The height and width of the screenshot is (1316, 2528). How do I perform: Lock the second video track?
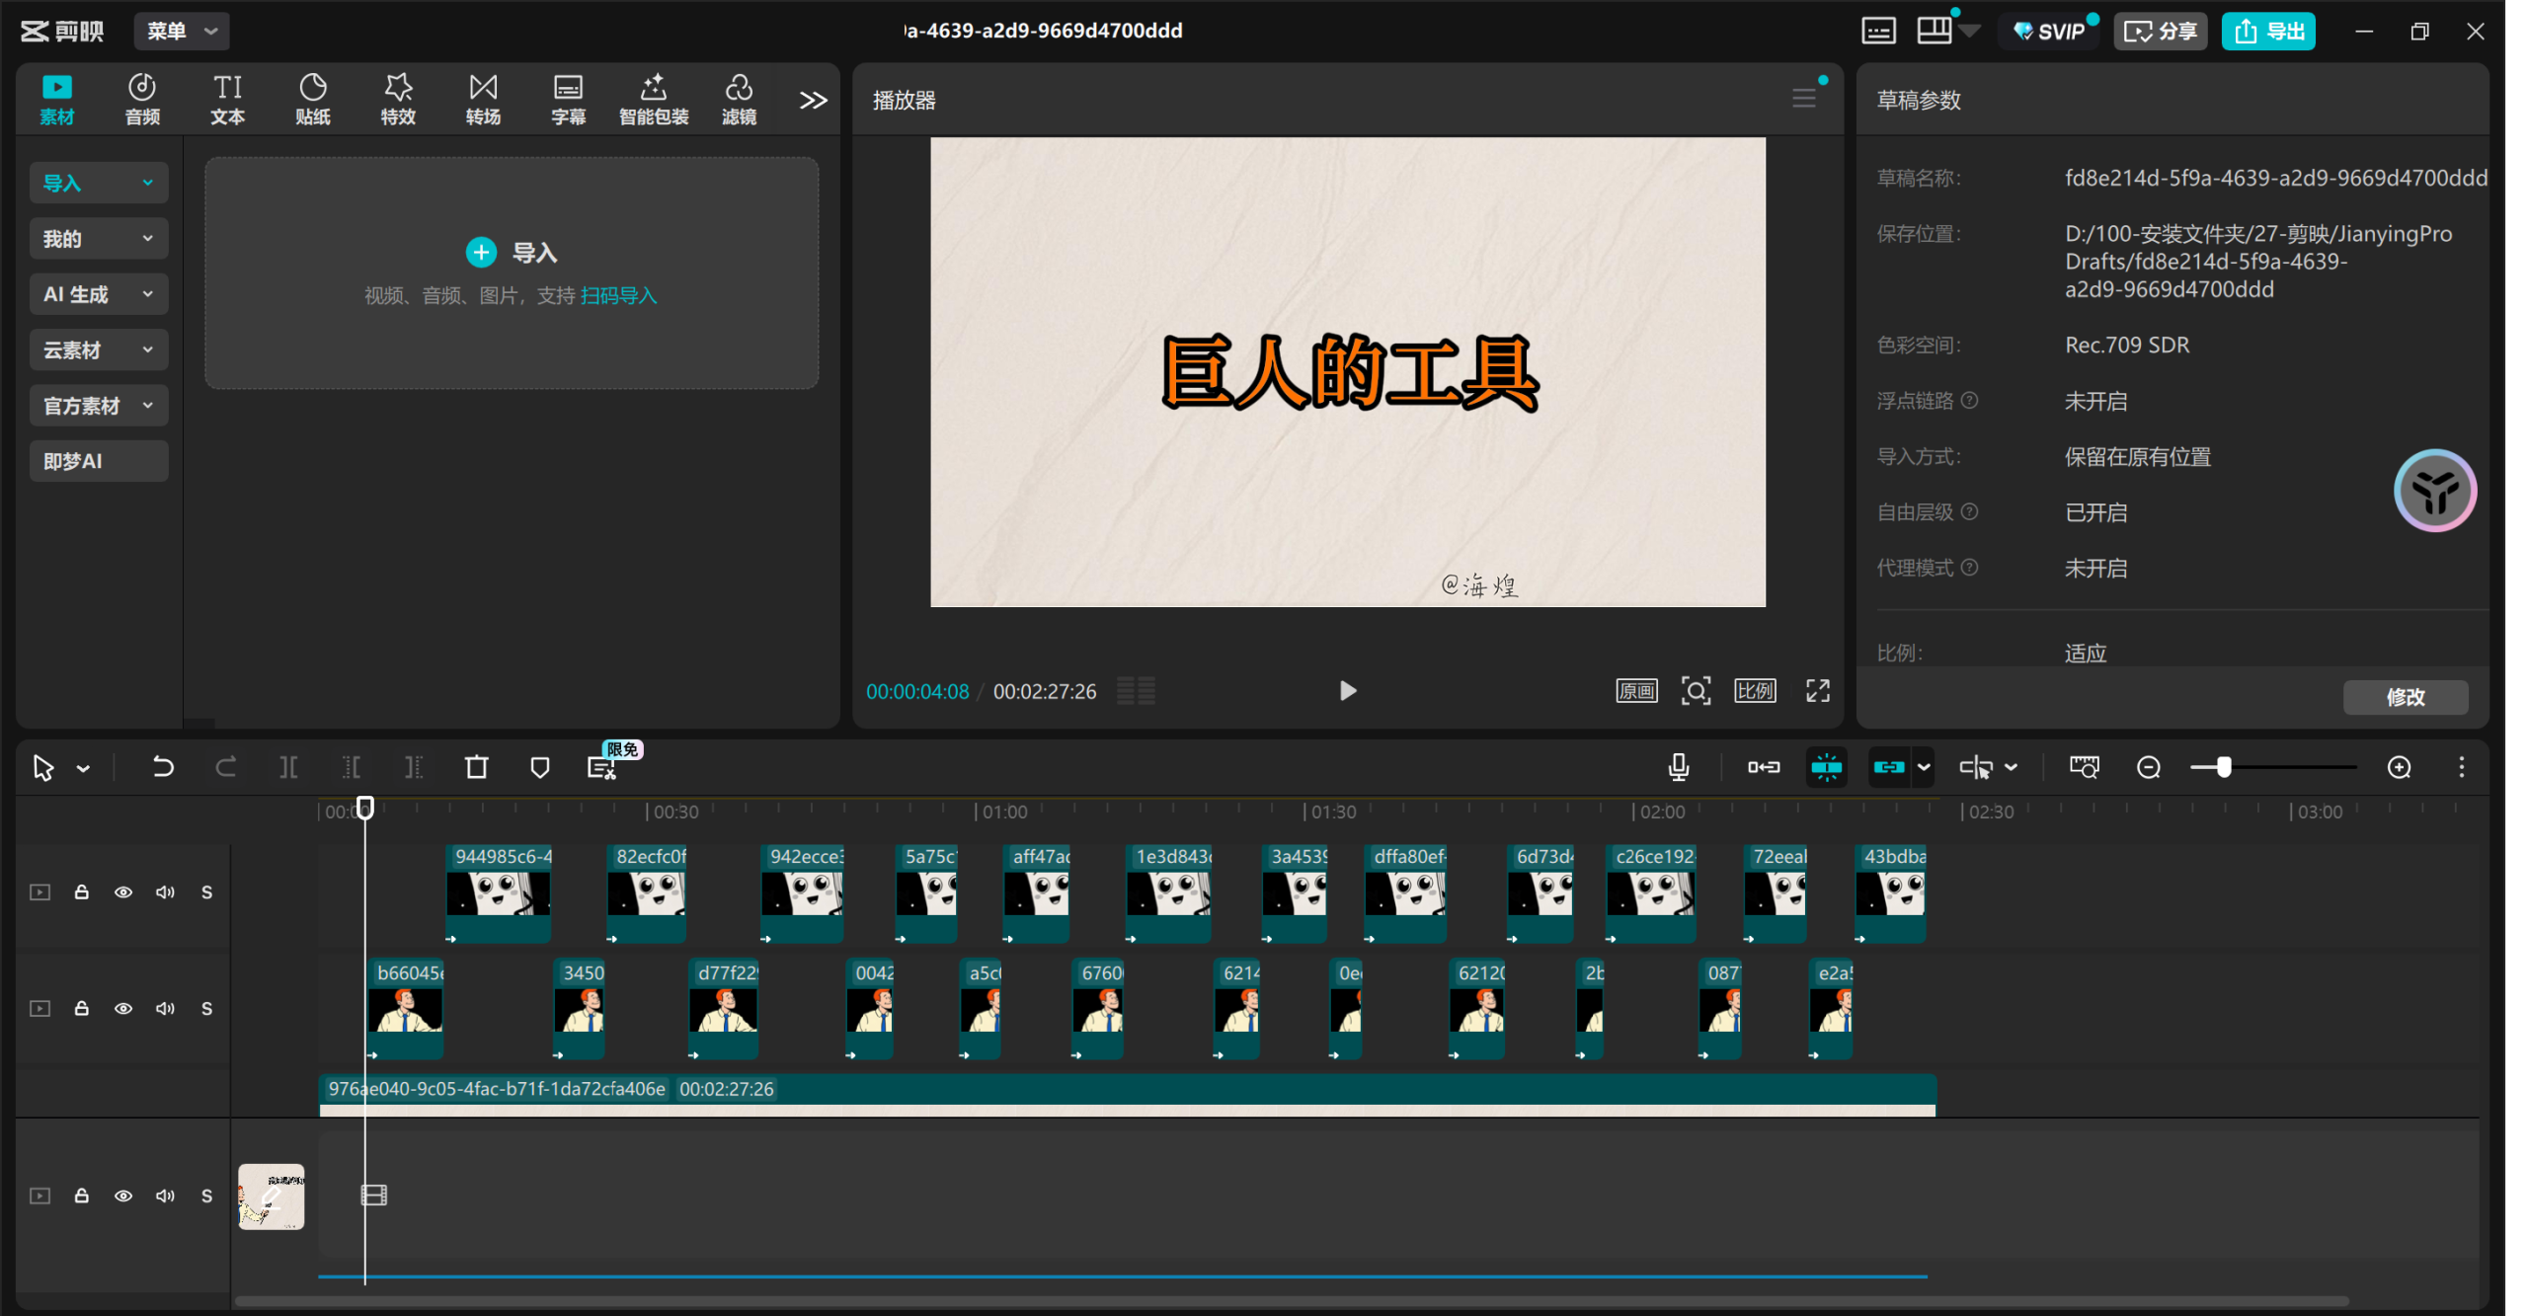82,1008
